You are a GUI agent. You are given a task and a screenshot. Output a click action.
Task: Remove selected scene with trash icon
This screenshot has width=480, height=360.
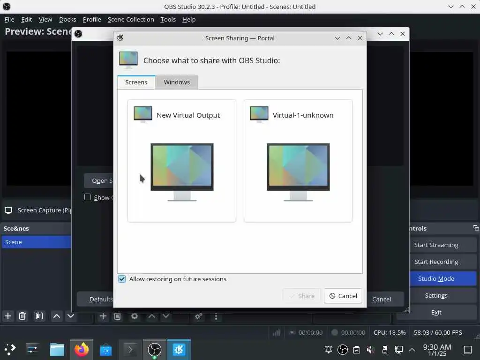coord(22,316)
